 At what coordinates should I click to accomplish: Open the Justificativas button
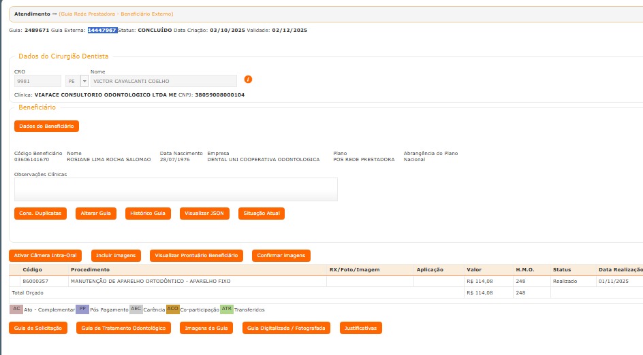coord(360,328)
